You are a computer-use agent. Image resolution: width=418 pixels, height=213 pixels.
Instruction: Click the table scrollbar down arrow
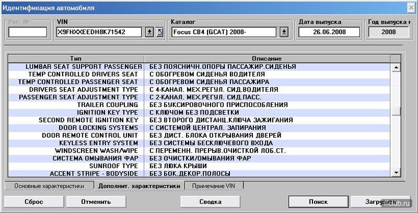[396, 172]
